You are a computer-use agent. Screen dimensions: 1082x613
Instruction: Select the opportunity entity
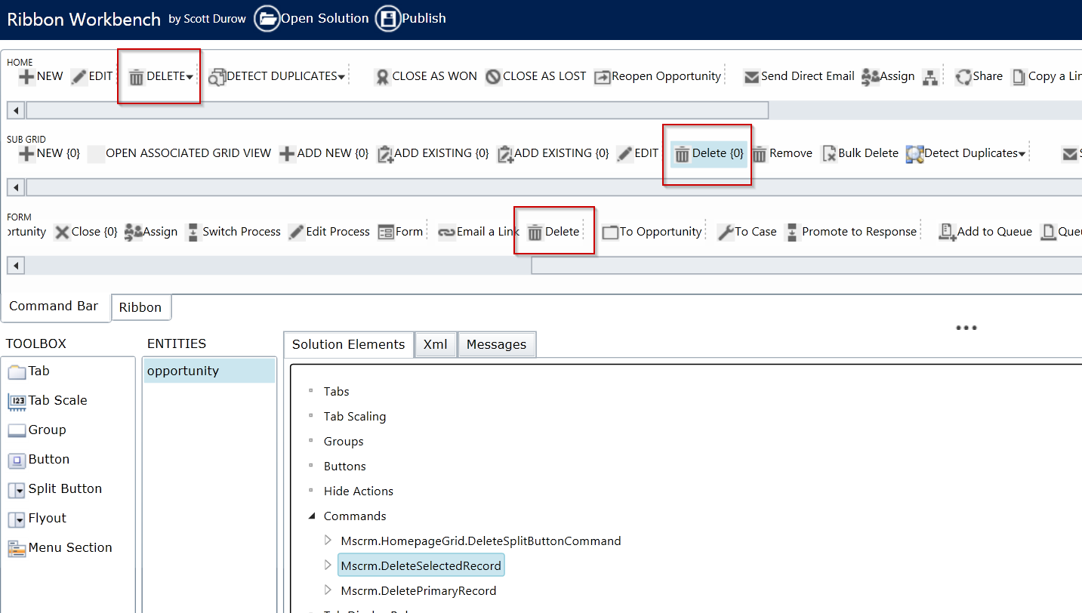point(209,371)
